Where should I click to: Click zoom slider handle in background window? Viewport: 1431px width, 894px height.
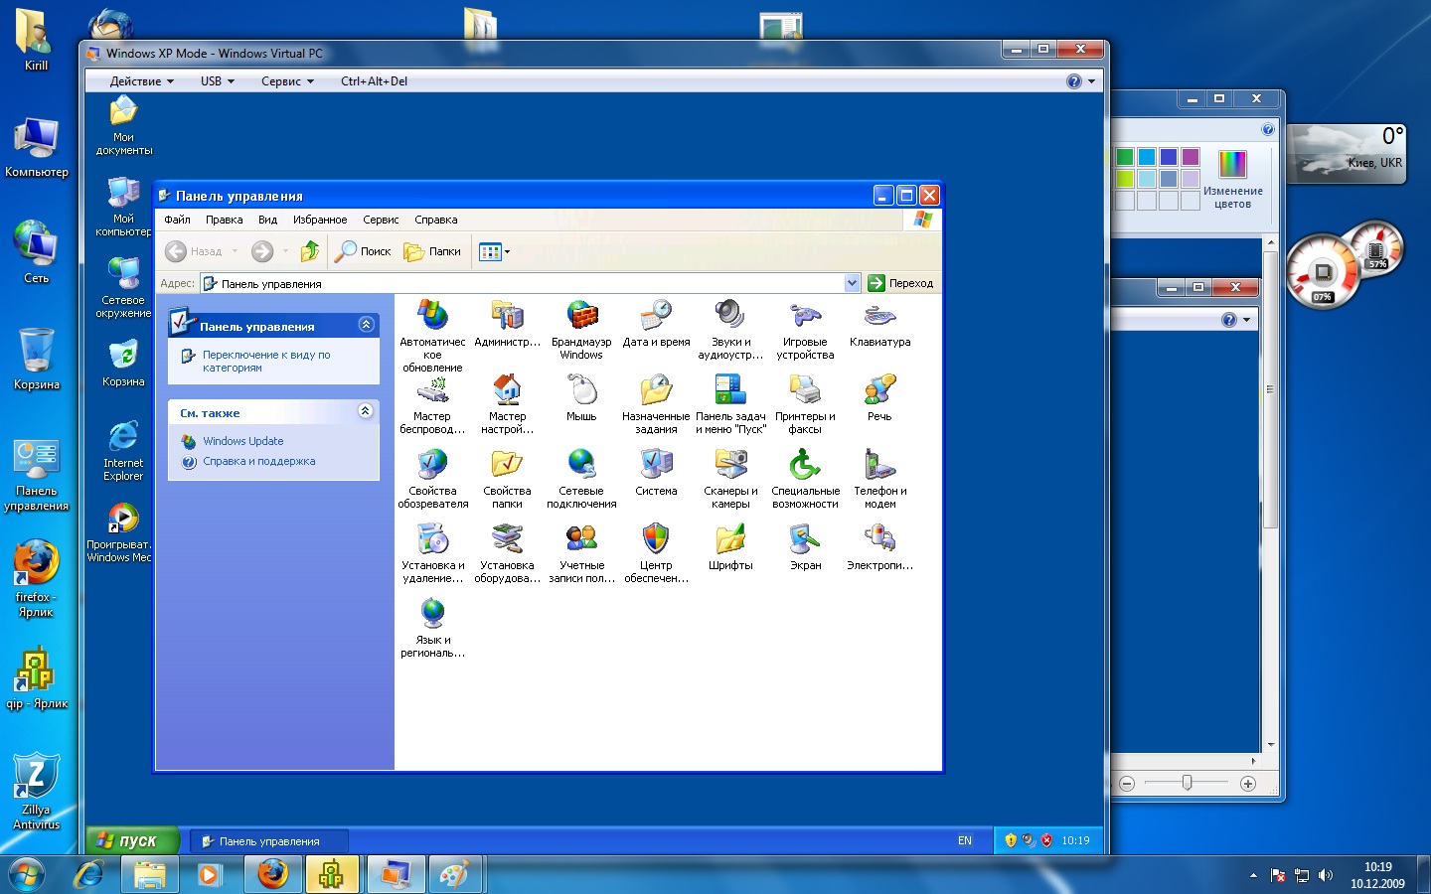tap(1187, 783)
